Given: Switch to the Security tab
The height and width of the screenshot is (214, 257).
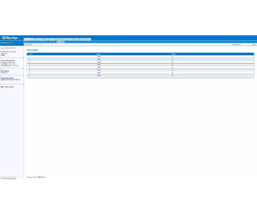Looking at the screenshot, I should (70, 39).
